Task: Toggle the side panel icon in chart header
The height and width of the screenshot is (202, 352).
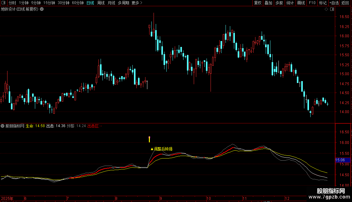Action: click(332, 9)
